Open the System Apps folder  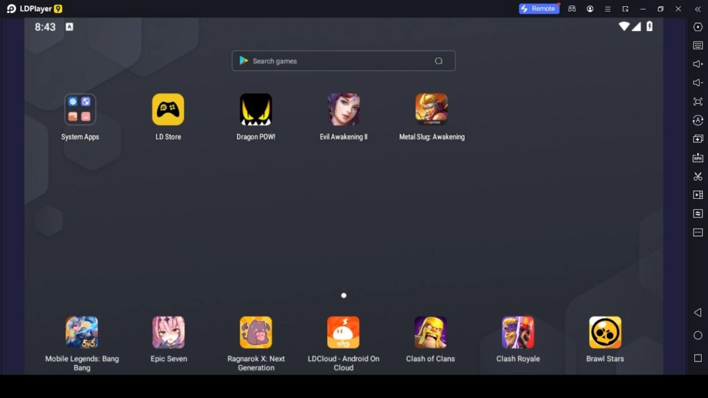pos(80,109)
